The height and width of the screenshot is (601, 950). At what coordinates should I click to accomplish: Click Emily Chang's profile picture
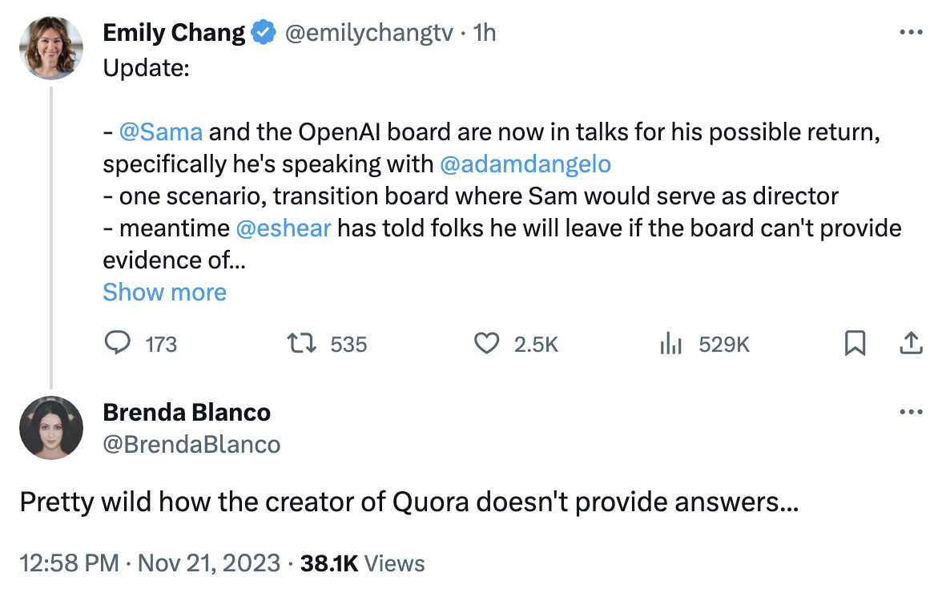[x=51, y=47]
